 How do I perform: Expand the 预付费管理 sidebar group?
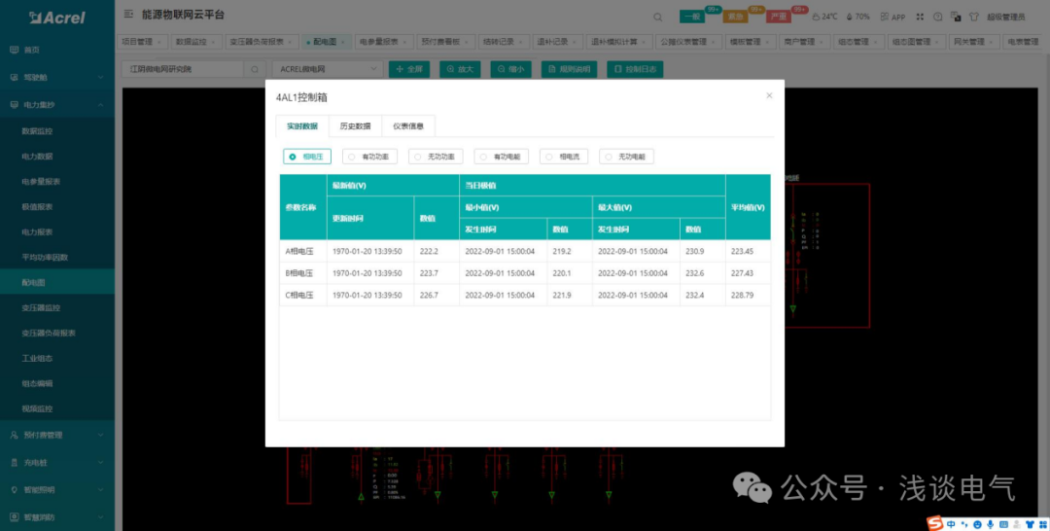[x=57, y=435]
